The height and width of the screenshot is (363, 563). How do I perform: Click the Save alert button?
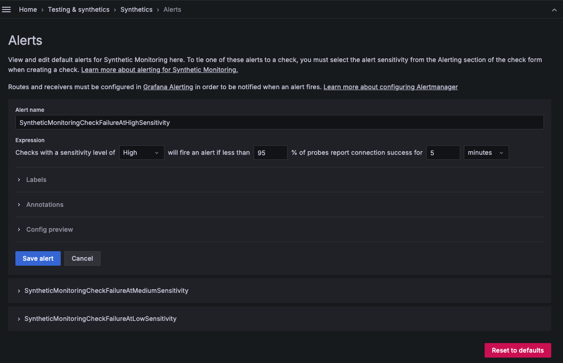(x=38, y=258)
